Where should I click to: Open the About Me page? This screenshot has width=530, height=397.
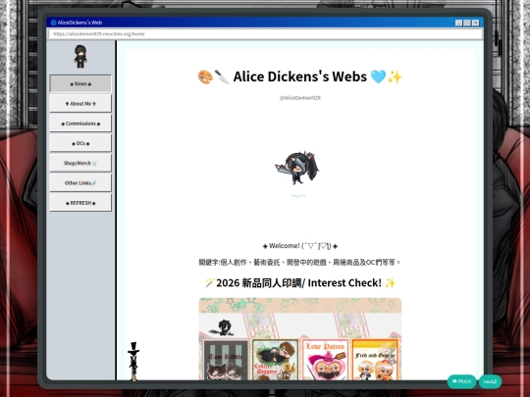[80, 104]
